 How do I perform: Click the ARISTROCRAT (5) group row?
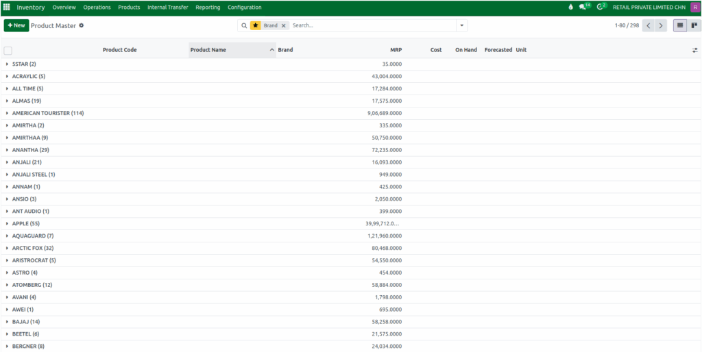point(351,260)
